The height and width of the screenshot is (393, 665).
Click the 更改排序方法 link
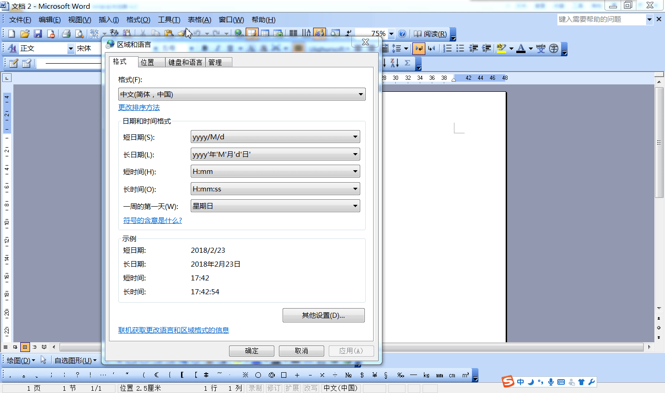pos(139,107)
